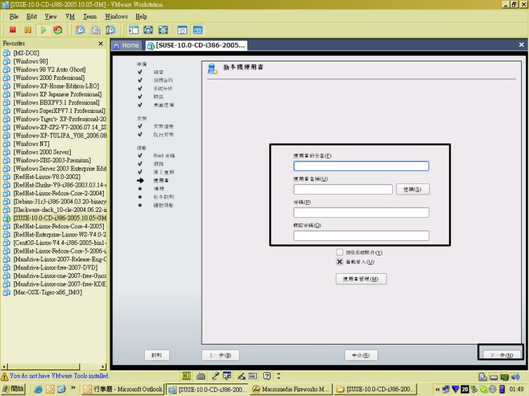
Task: Switch to Microsoft Outlook taskbar button
Action: (x=123, y=389)
